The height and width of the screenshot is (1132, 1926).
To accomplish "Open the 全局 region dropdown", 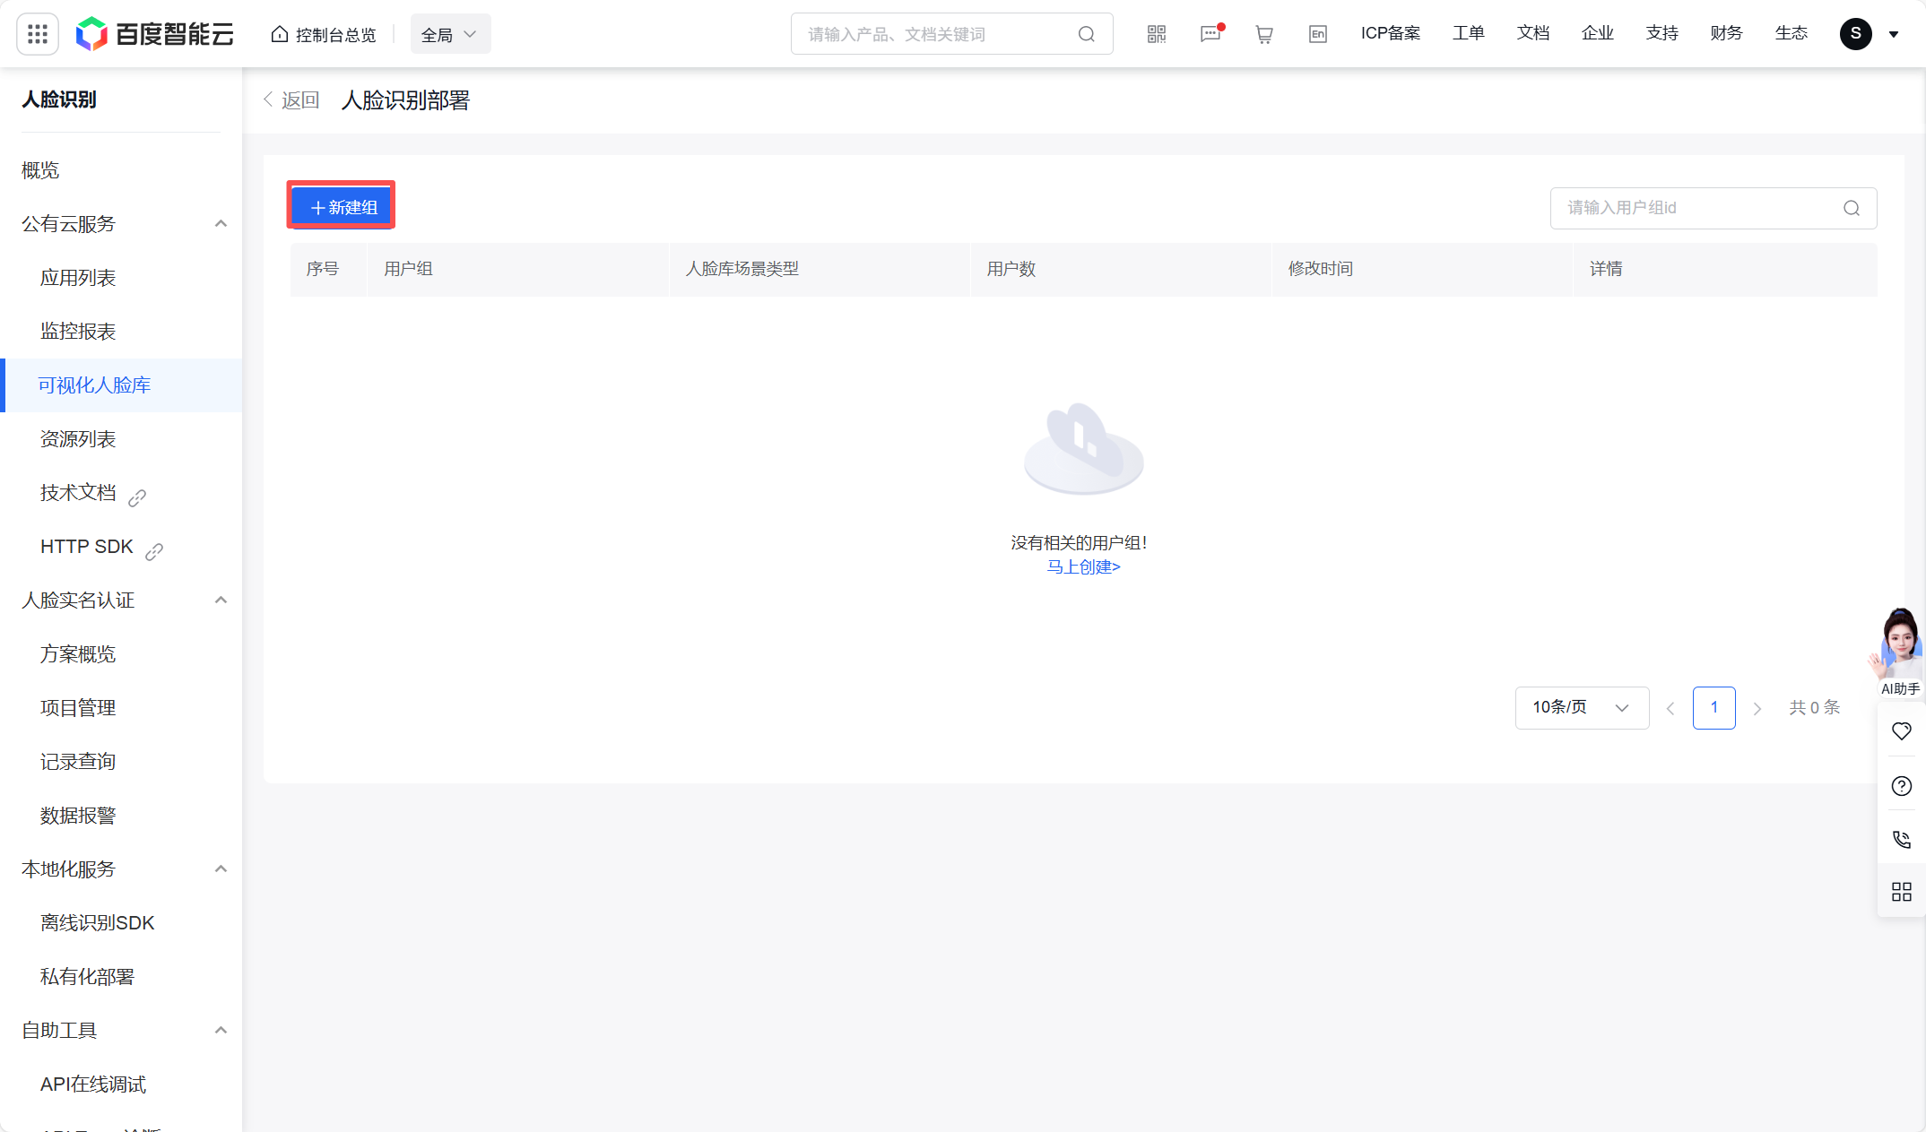I will pyautogui.click(x=450, y=33).
